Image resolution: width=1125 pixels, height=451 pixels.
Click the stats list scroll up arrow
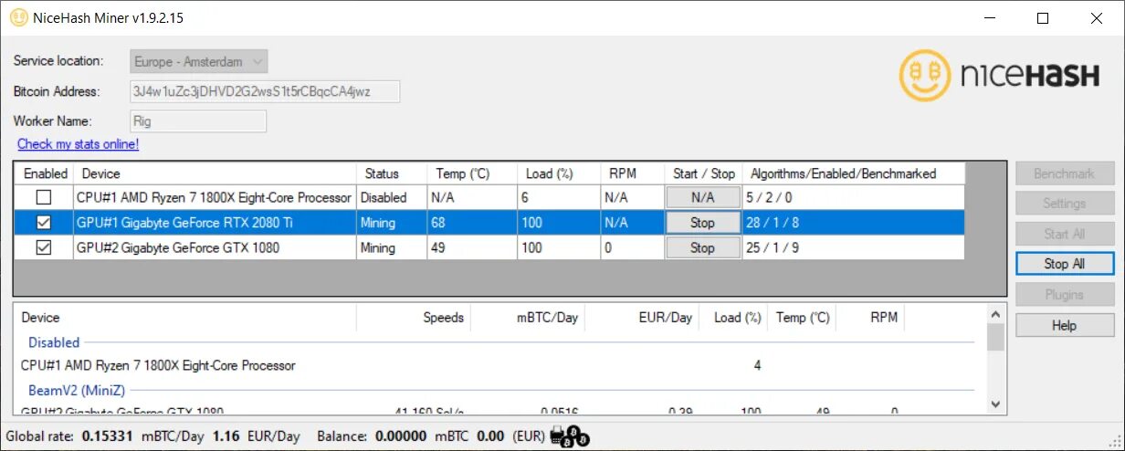(x=995, y=313)
